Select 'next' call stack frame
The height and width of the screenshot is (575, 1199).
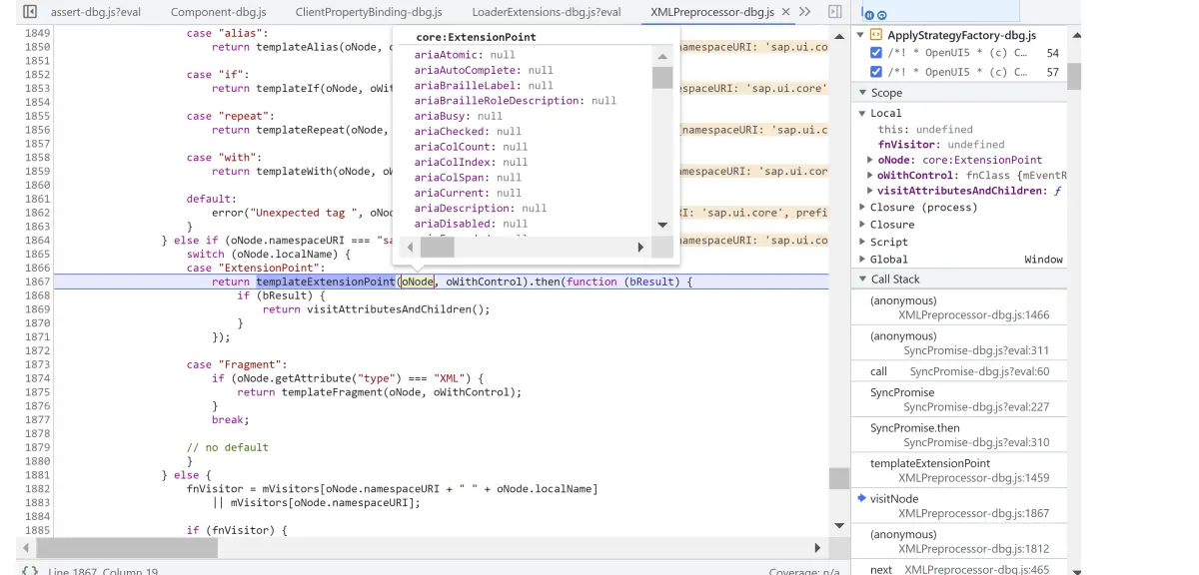click(959, 569)
